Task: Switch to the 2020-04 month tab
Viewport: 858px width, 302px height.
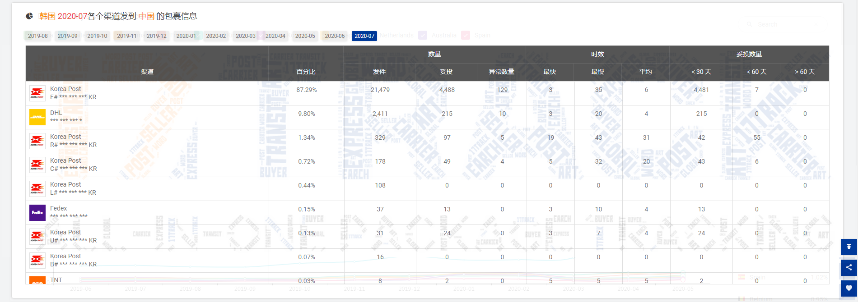Action: pyautogui.click(x=275, y=36)
